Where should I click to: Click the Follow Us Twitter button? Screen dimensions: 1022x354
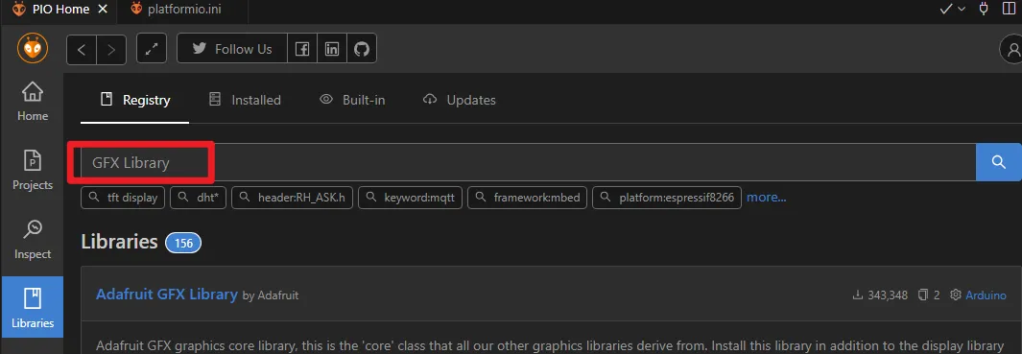232,49
